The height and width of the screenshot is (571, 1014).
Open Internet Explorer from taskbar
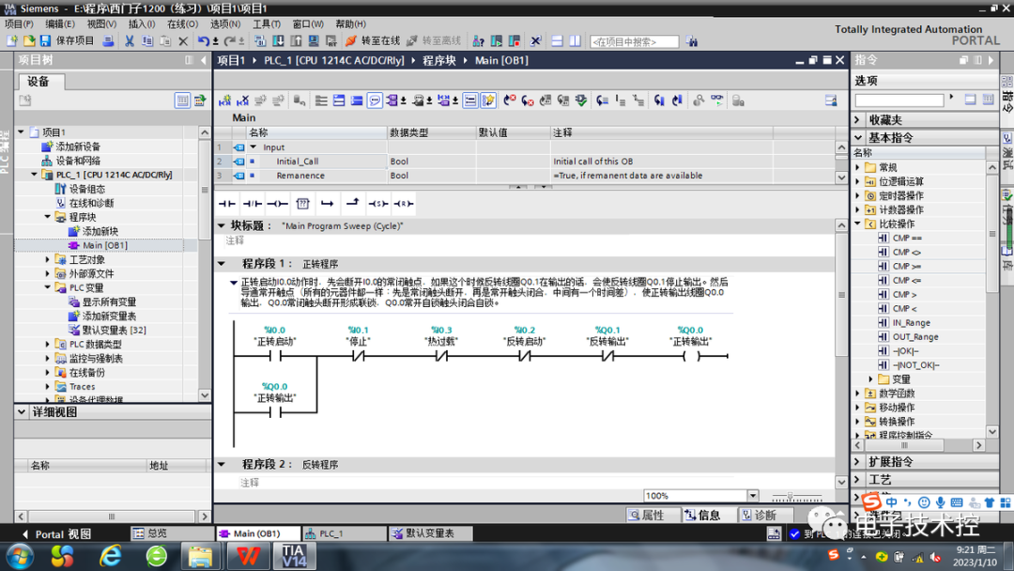pyautogui.click(x=111, y=555)
